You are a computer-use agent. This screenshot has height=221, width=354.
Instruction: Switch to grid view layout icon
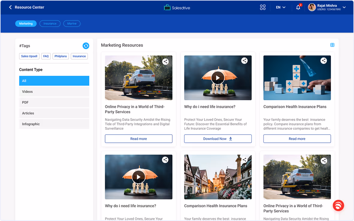click(332, 45)
